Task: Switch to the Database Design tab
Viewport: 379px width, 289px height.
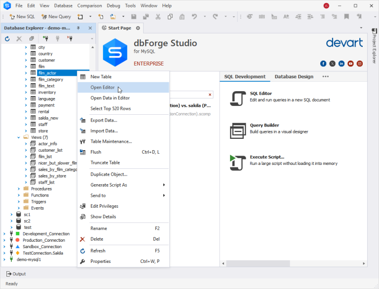Action: tap(294, 76)
